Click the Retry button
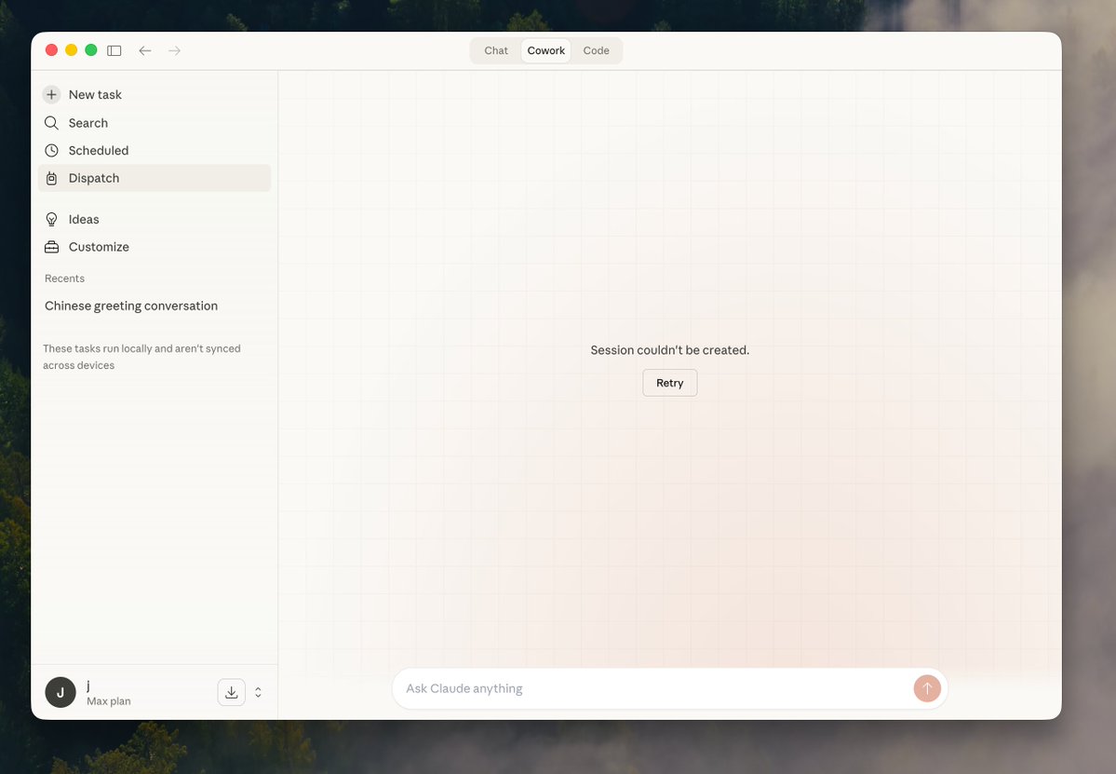 point(670,383)
